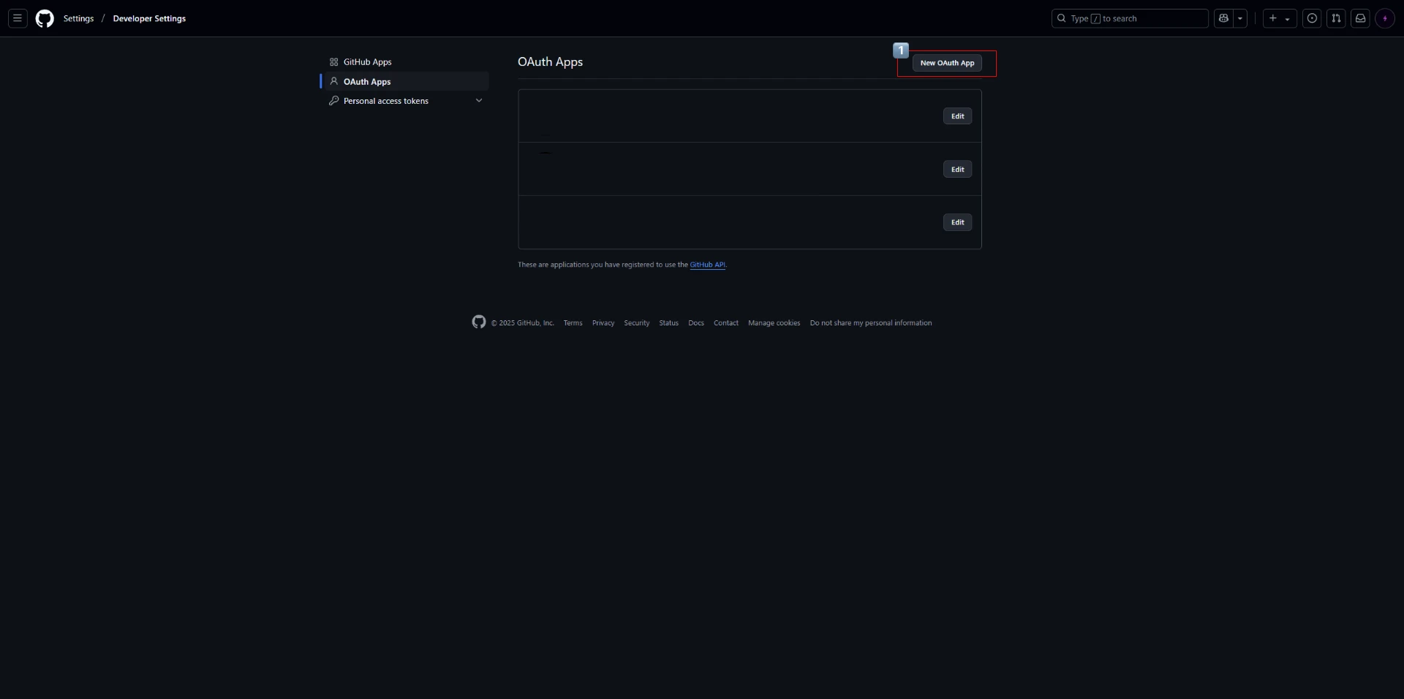Open the Security footer link

pos(636,322)
